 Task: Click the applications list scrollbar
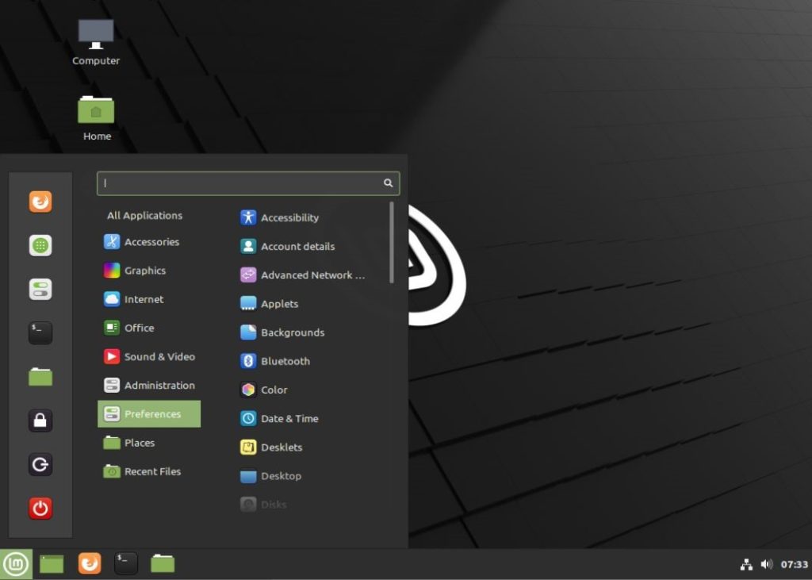[x=392, y=242]
